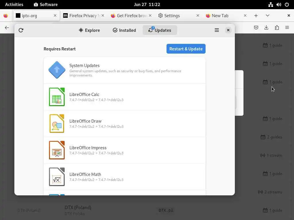Open the Firefox downloads icon
Image resolution: width=294 pixels, height=220 pixels.
(266, 28)
